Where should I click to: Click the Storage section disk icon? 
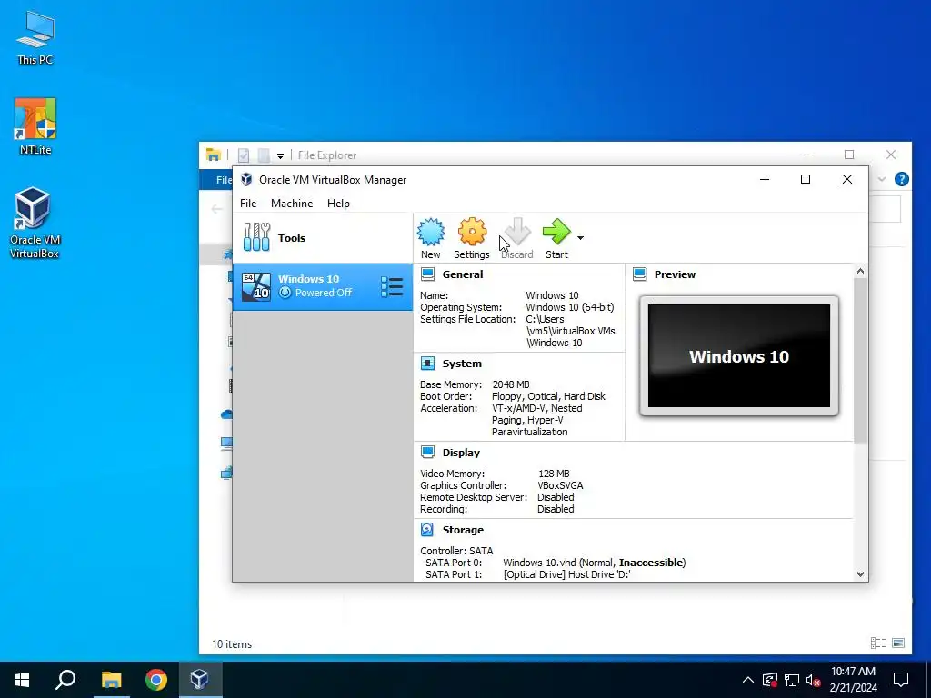tap(427, 529)
